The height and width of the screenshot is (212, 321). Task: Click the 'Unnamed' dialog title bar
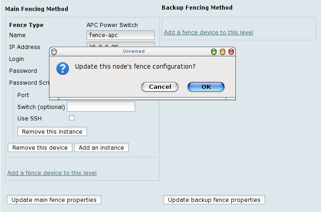[x=133, y=51]
